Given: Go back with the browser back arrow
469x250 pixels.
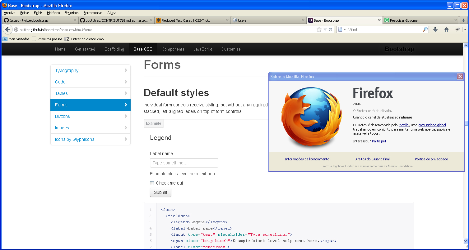Looking at the screenshot, I should [8, 29].
